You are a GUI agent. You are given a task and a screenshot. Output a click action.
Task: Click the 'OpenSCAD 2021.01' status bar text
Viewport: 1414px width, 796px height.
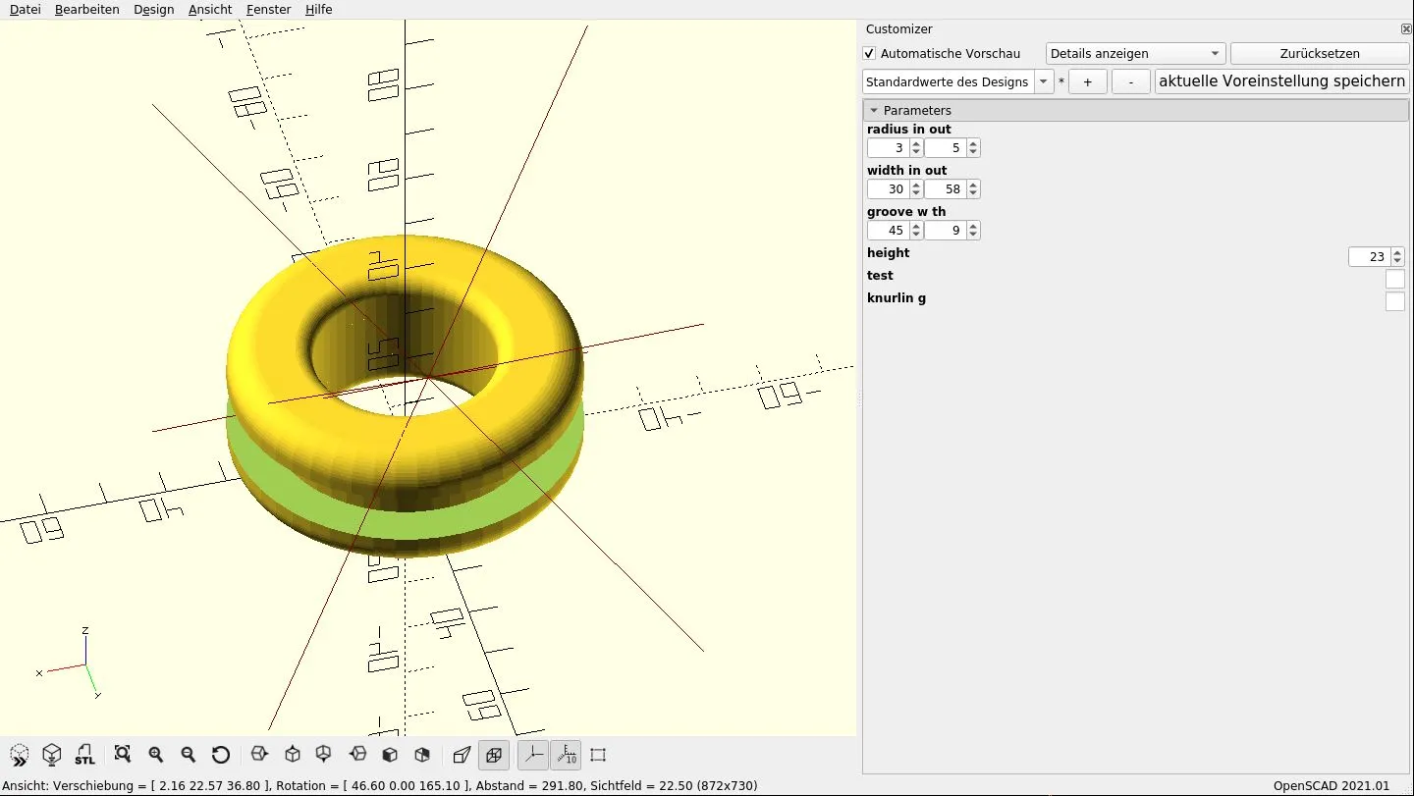[x=1332, y=786]
